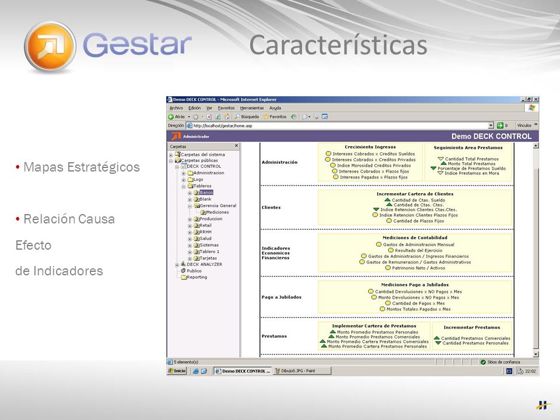Open the Archivo menu
This screenshot has height=420, width=560.
click(x=176, y=108)
